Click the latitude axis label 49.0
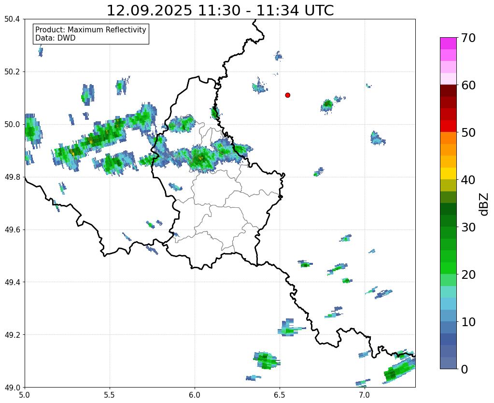The image size is (494, 403). click(12, 388)
